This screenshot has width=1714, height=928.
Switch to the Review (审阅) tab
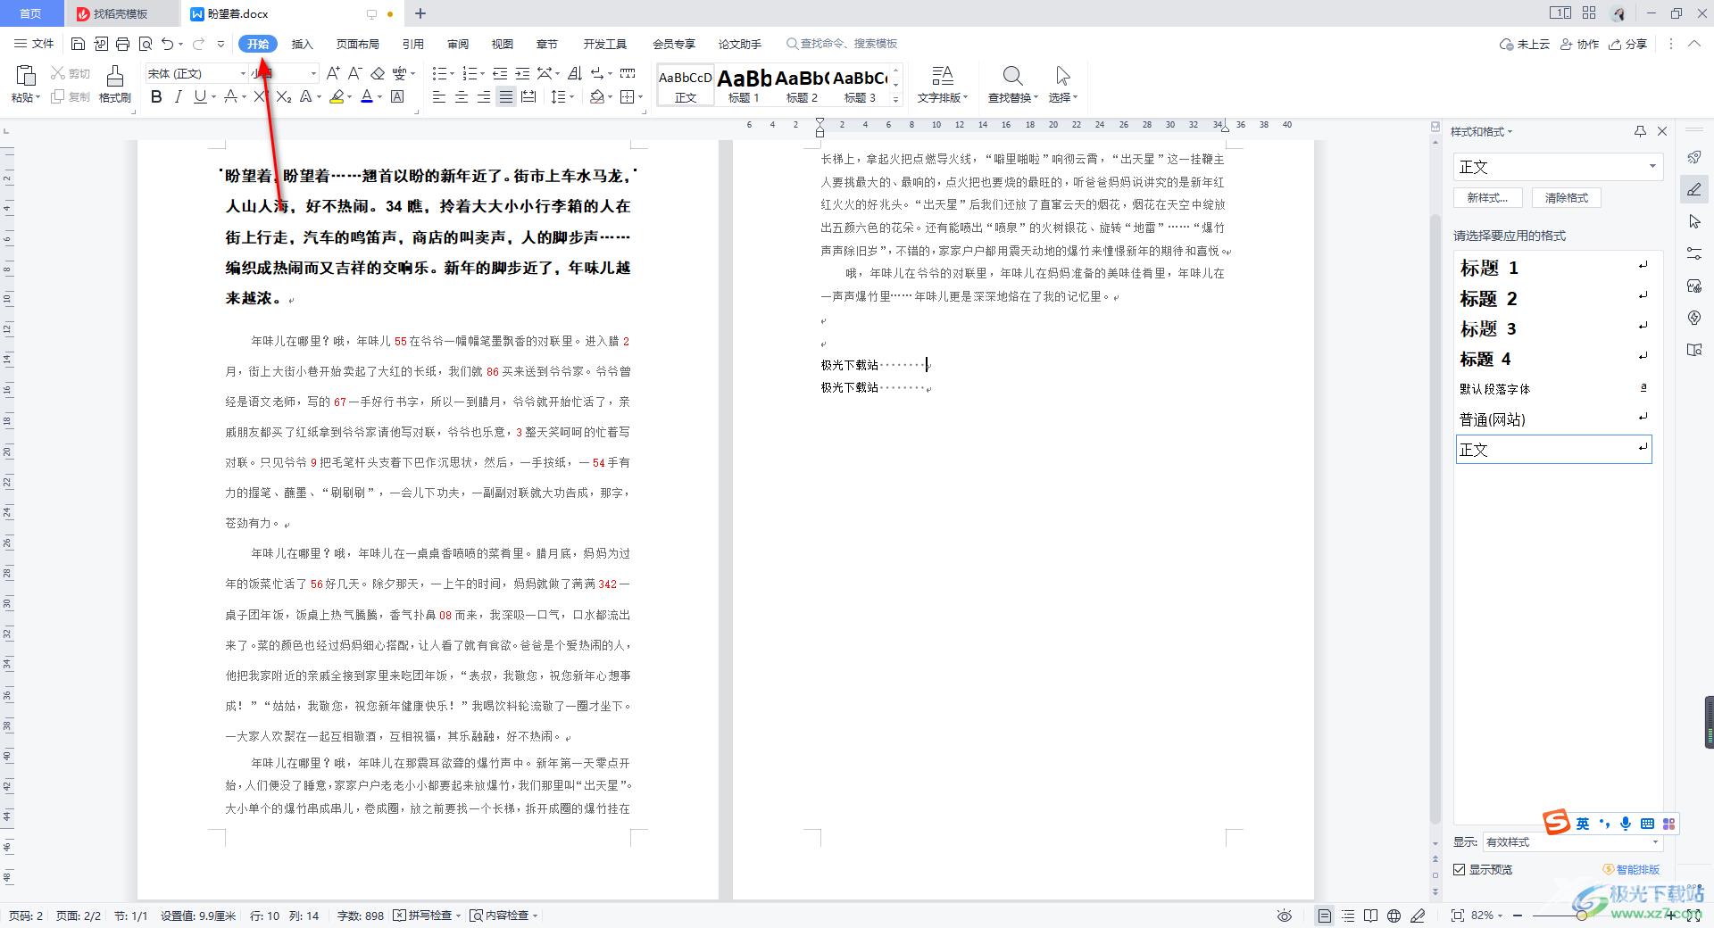458,44
